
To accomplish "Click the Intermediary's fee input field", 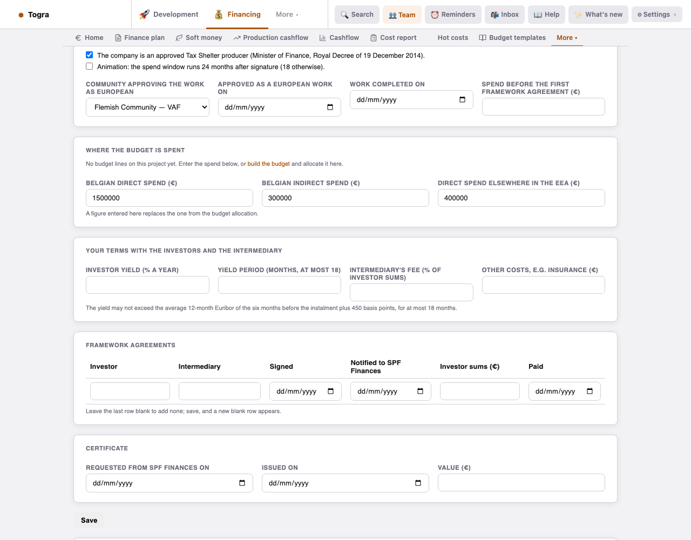I will click(411, 292).
